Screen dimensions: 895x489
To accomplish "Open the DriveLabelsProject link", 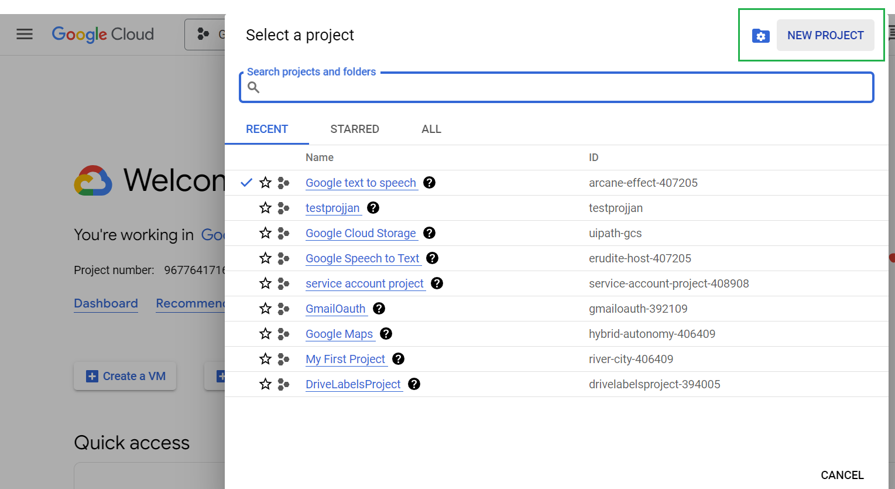I will [x=353, y=384].
